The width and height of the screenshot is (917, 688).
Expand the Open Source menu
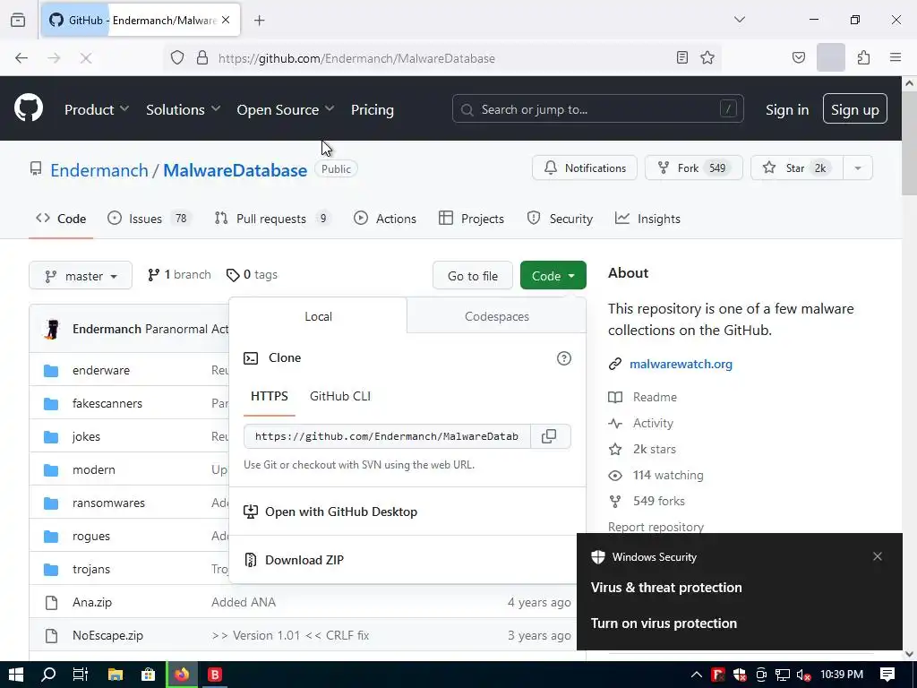pos(286,109)
